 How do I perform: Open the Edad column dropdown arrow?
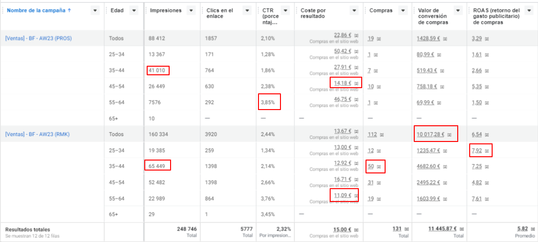[x=133, y=10]
